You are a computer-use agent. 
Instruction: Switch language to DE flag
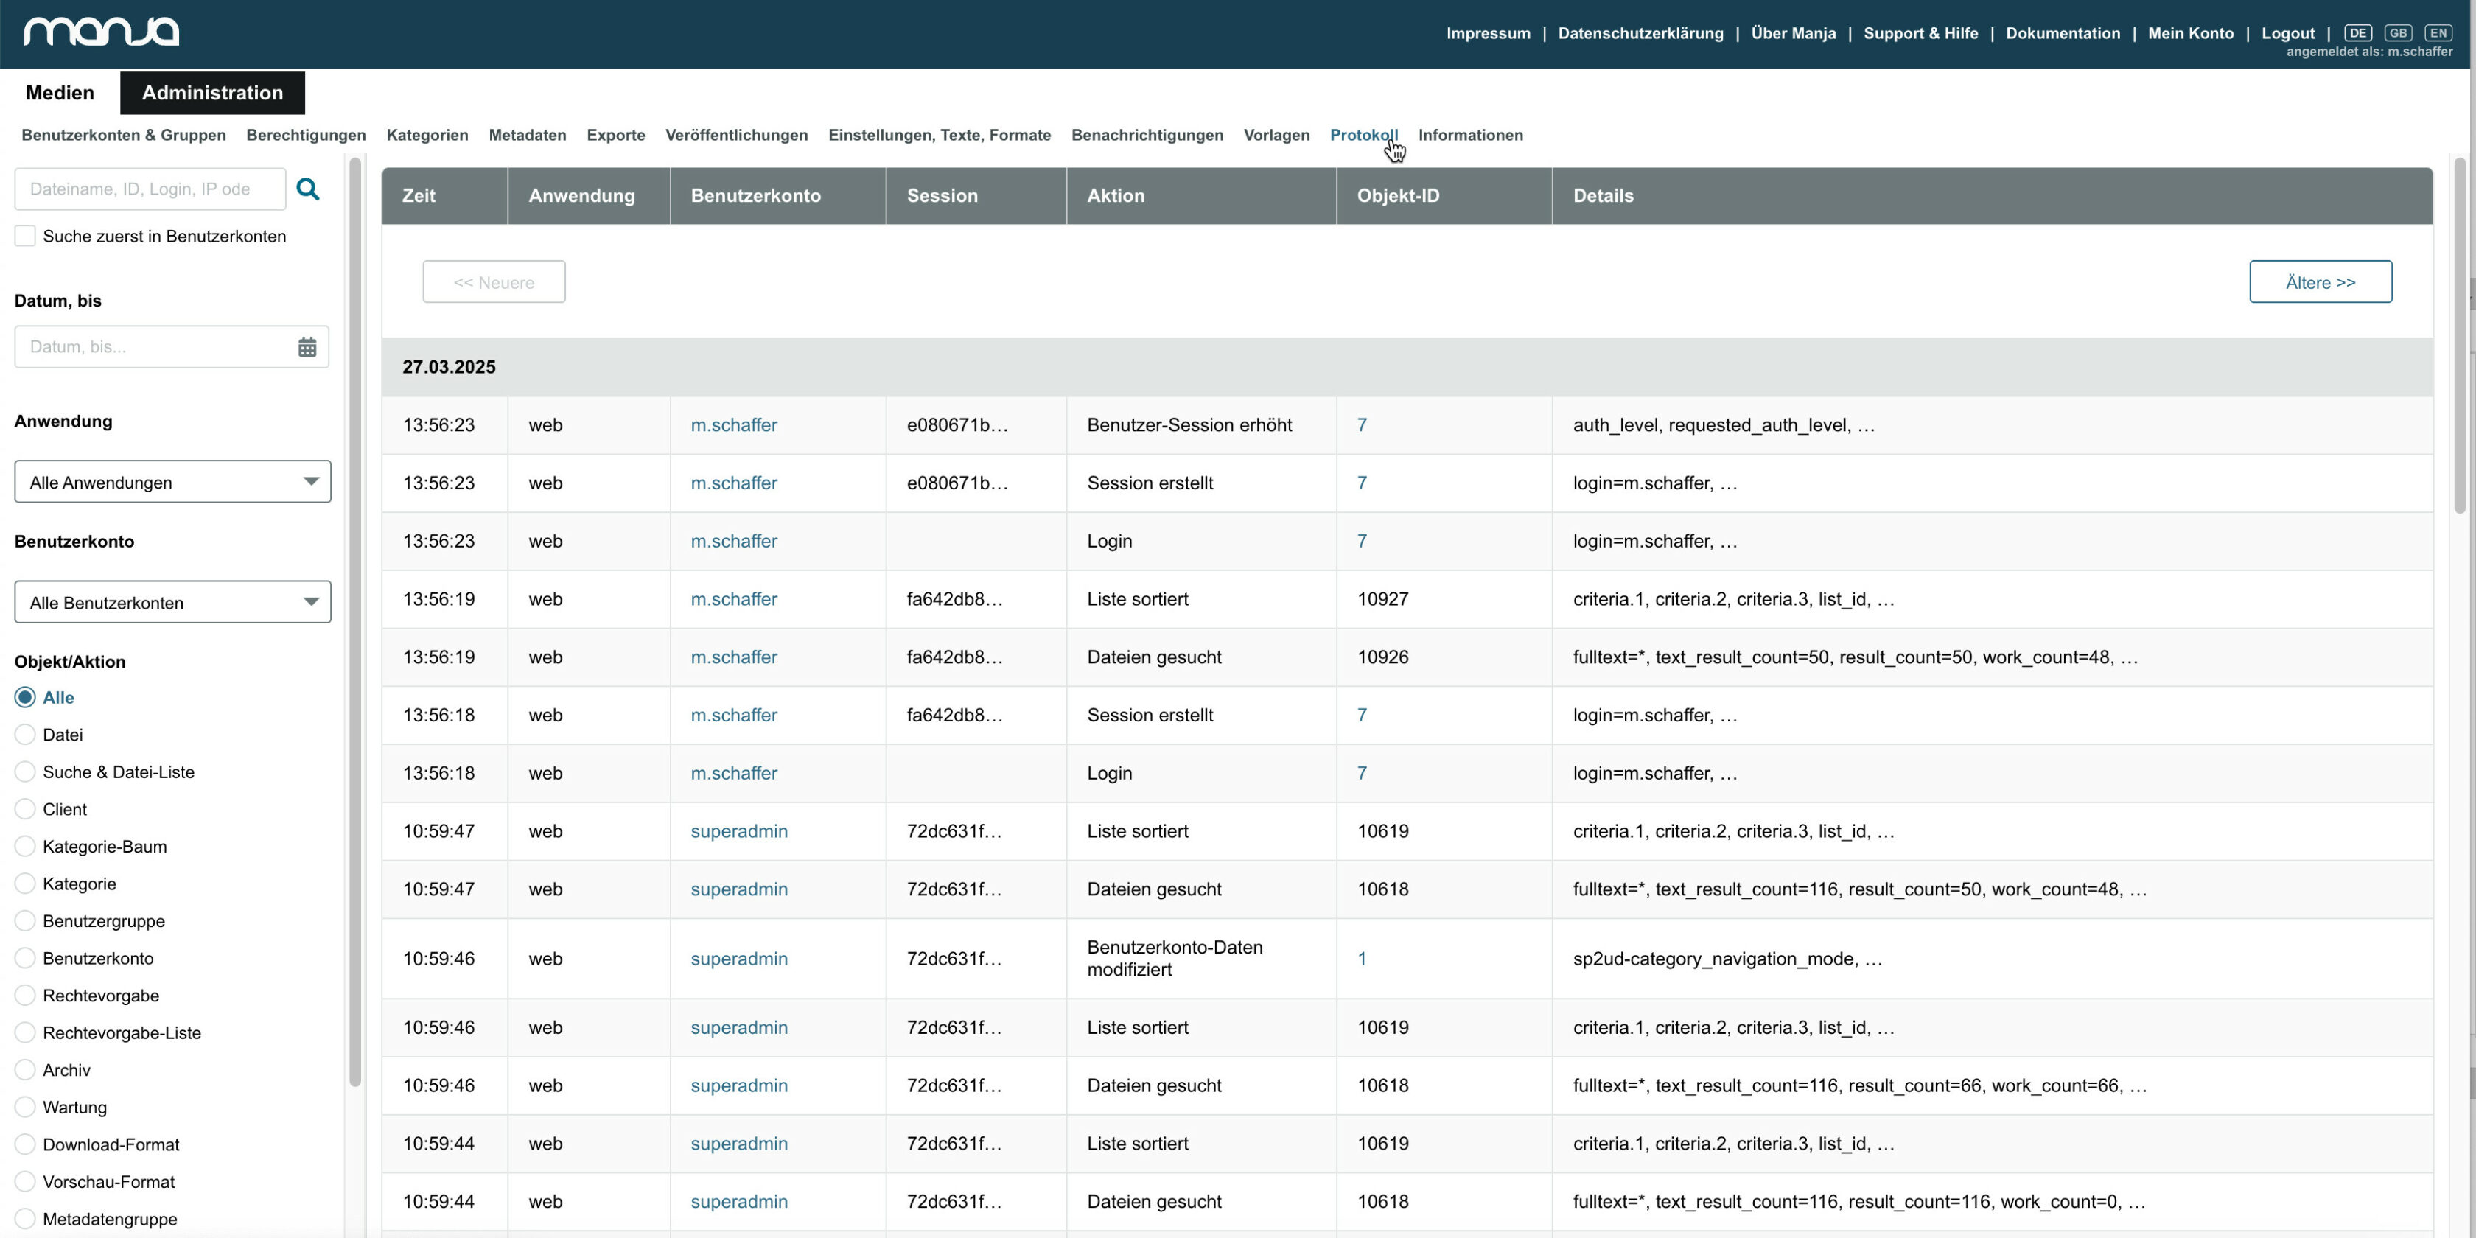2357,32
